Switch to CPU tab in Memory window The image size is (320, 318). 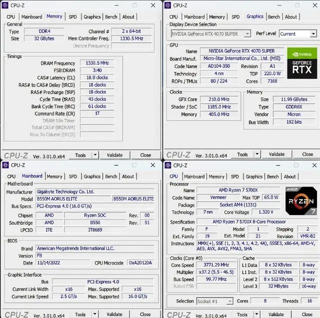10,17
